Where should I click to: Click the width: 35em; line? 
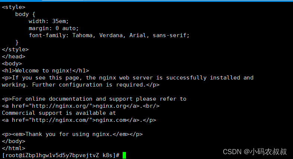point(48,21)
